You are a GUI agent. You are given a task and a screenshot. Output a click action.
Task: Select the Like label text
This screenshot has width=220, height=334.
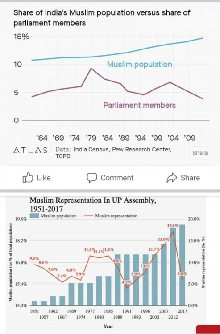tap(44, 178)
